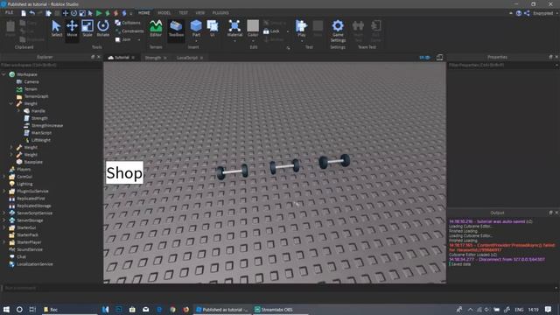Select SoundService in Explorer
This screenshot has width=560, height=315.
(x=30, y=249)
